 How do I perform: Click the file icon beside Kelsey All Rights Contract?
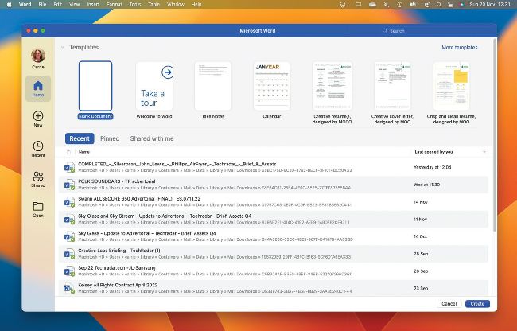click(x=70, y=288)
